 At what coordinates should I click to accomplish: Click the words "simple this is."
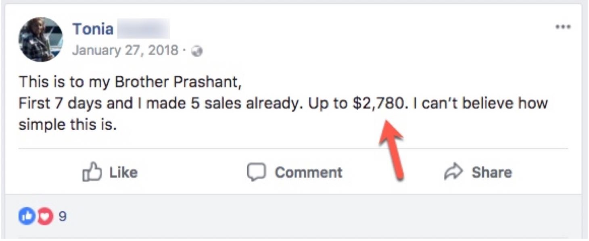pyautogui.click(x=67, y=125)
